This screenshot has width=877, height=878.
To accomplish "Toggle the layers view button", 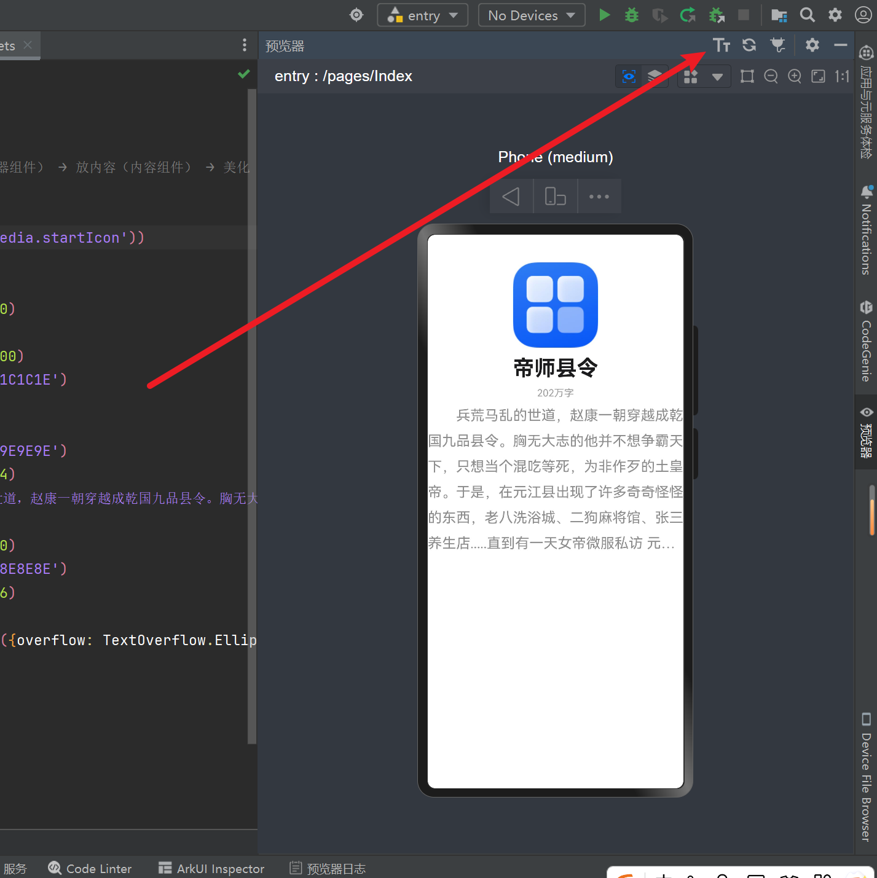I will (655, 76).
